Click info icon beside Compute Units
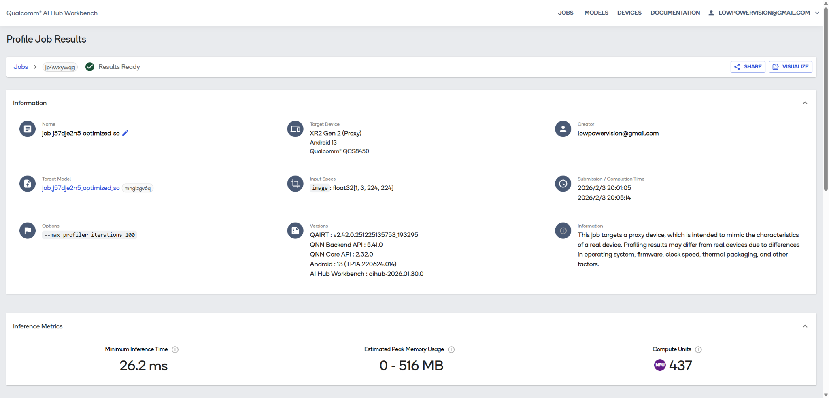This screenshot has height=398, width=829. coord(698,349)
